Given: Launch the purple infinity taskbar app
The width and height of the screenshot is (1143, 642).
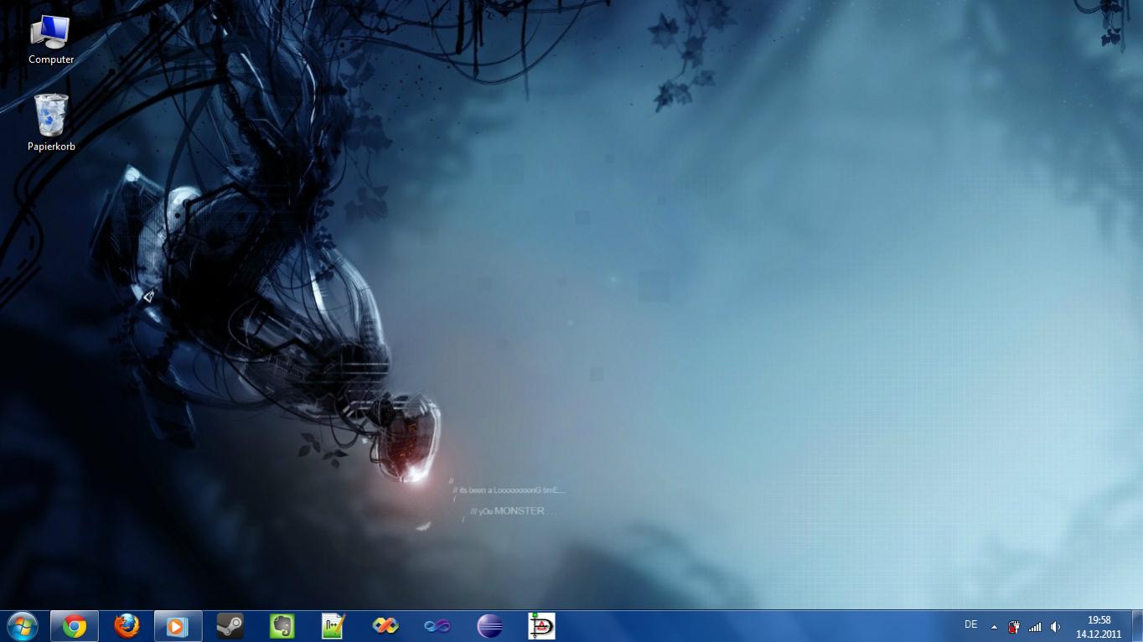Looking at the screenshot, I should point(437,626).
